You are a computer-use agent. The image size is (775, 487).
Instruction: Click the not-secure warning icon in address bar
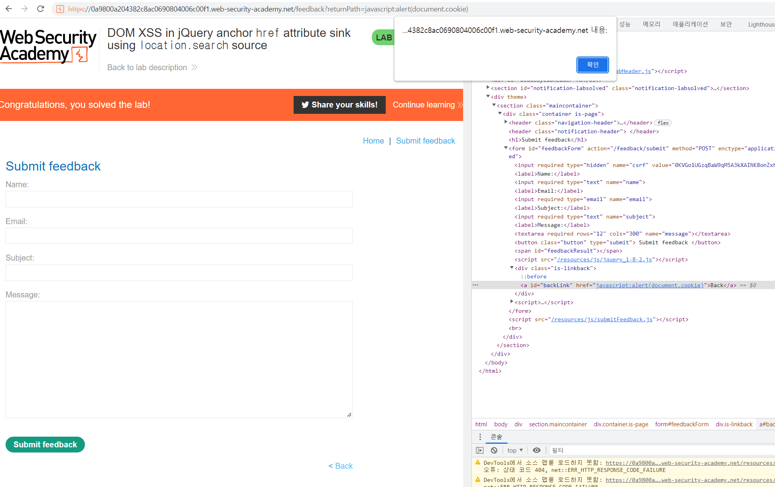click(x=60, y=9)
